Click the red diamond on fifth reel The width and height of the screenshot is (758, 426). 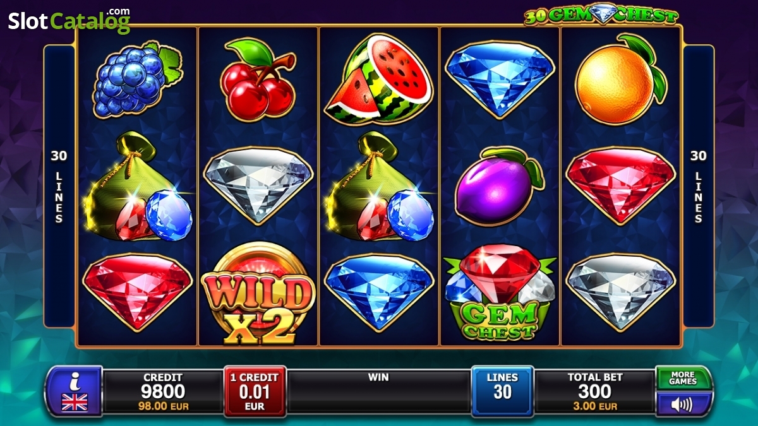tap(620, 185)
